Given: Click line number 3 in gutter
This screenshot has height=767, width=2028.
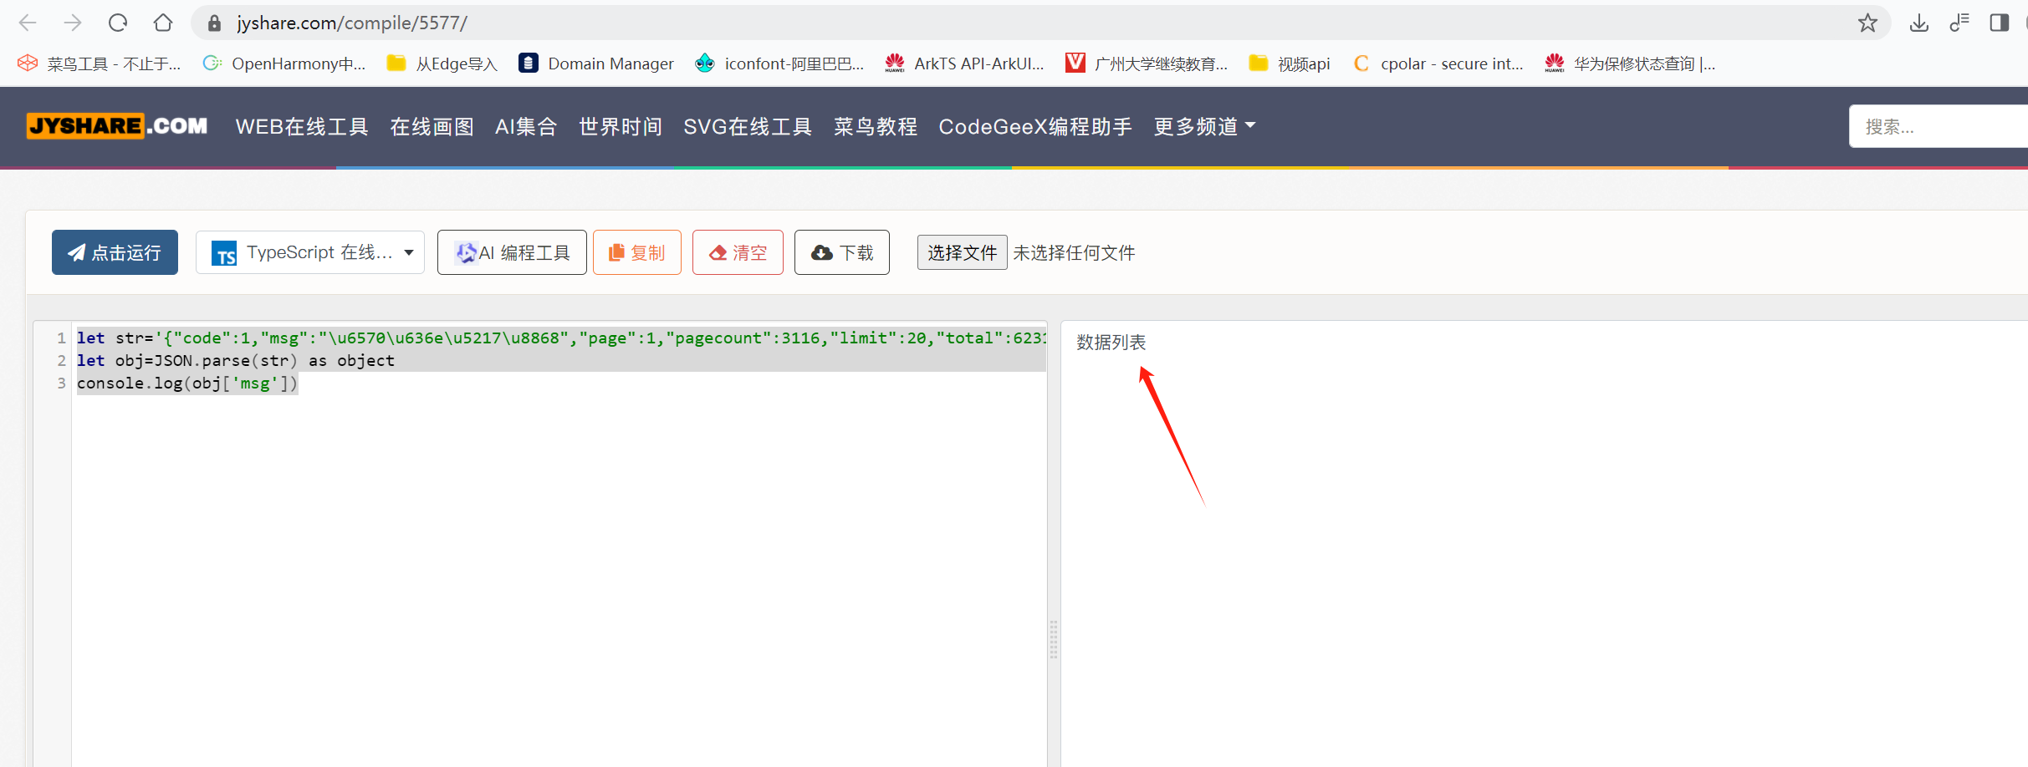Looking at the screenshot, I should (x=61, y=383).
